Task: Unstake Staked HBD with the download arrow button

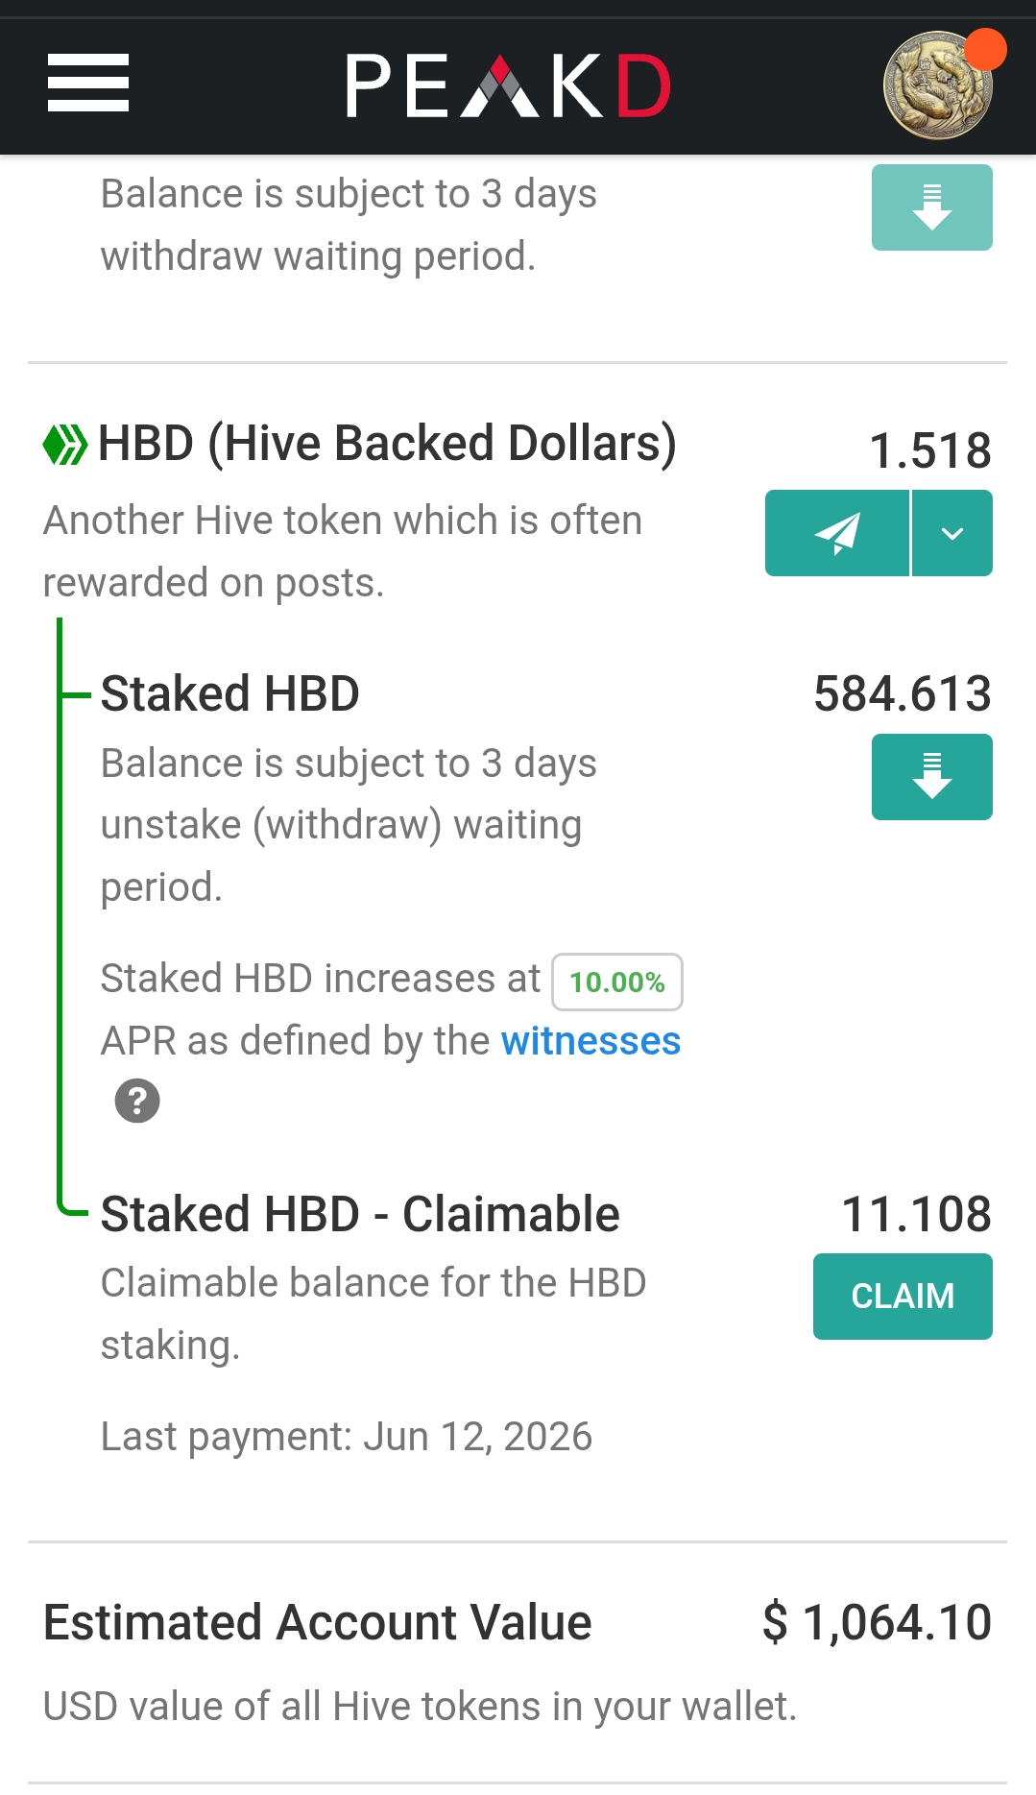Action: (932, 777)
